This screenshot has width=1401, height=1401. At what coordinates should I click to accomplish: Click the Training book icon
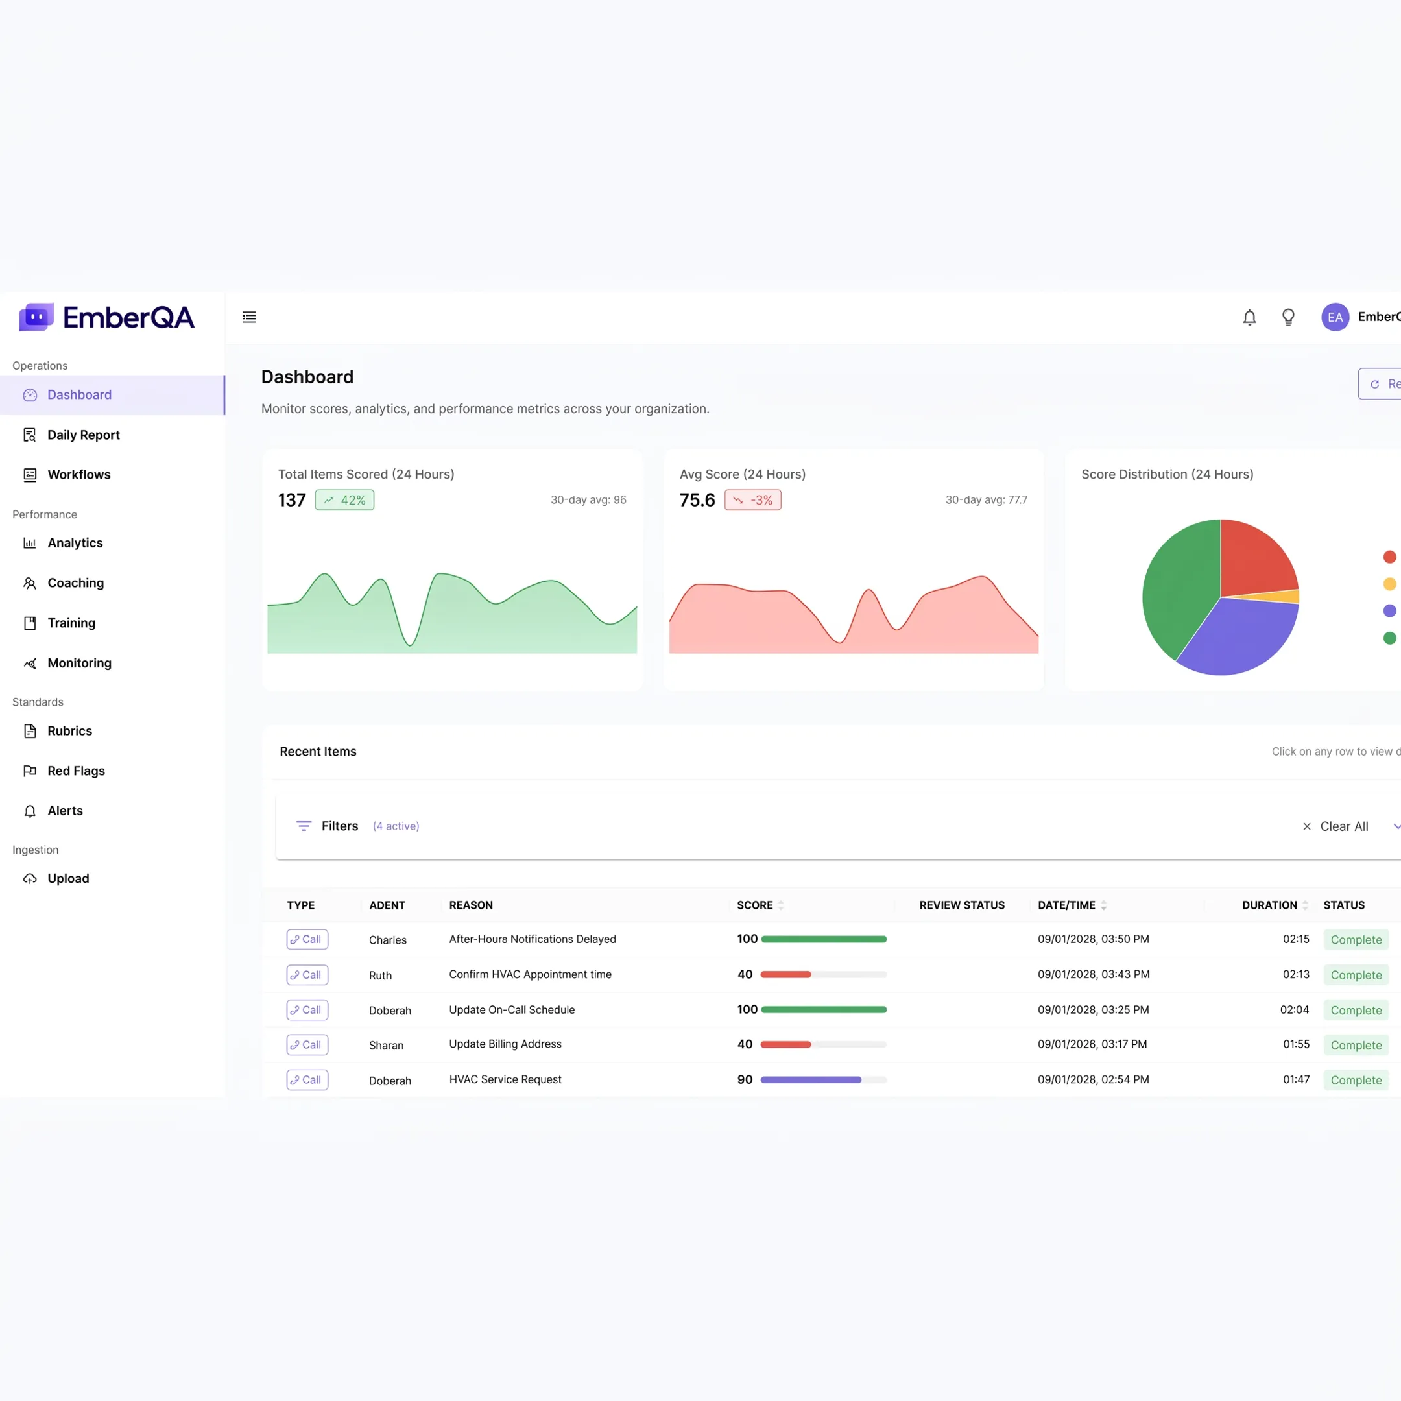coord(30,623)
